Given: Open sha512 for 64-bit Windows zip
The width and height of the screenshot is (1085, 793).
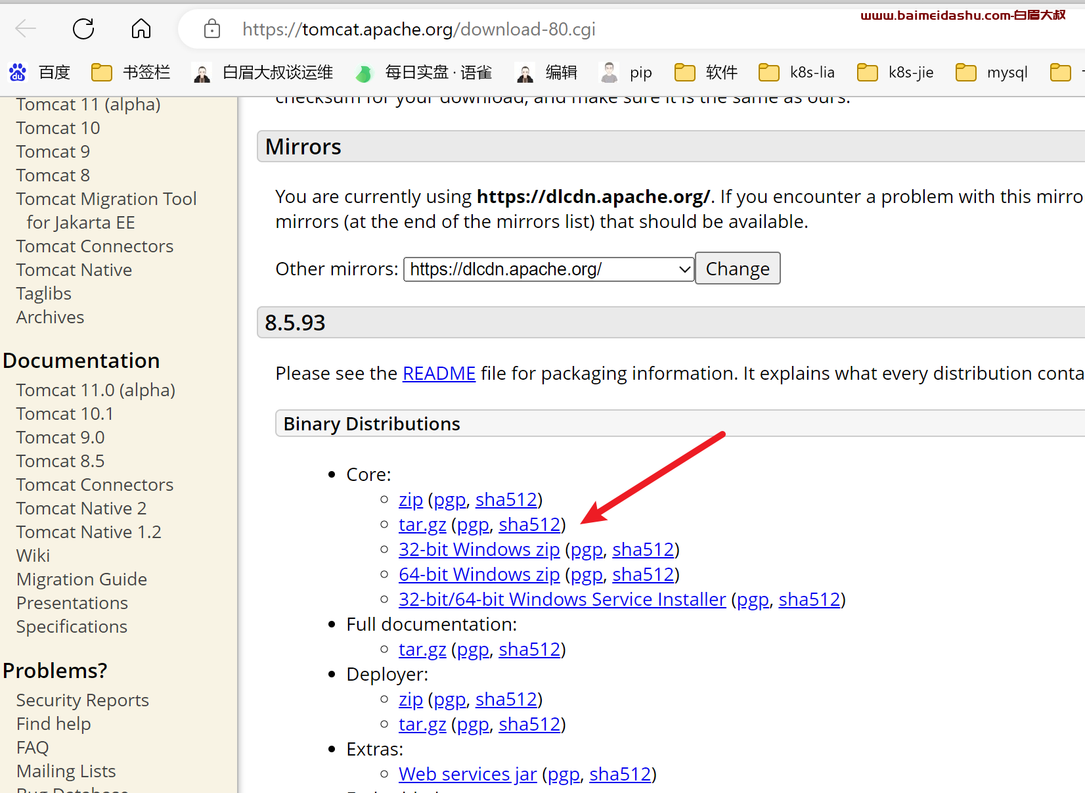Looking at the screenshot, I should click(643, 574).
